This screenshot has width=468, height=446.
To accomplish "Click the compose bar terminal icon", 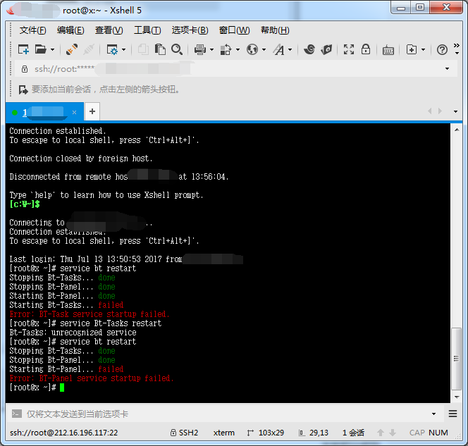I will coord(16,414).
